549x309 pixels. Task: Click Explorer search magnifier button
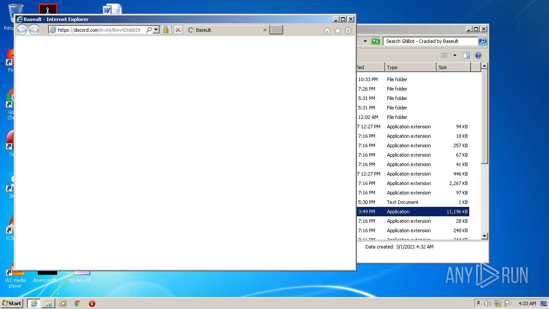tap(483, 41)
